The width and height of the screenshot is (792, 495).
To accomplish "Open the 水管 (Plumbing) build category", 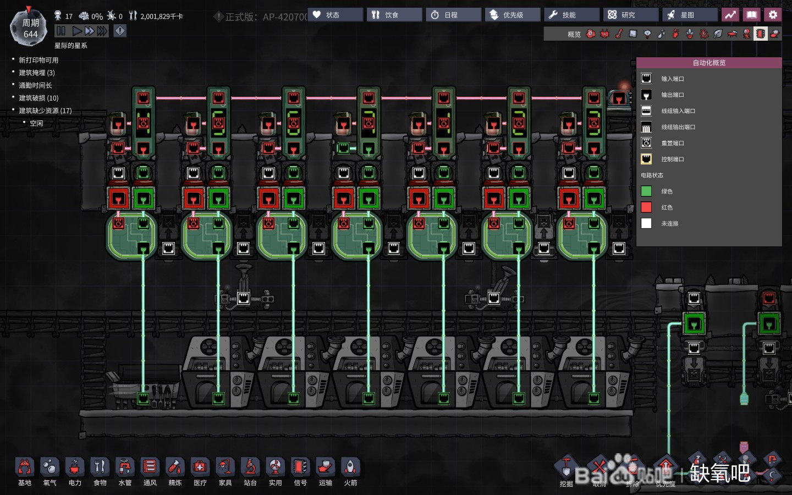I will 125,471.
